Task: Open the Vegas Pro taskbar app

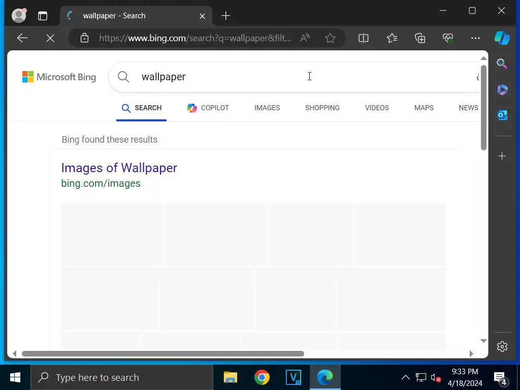Action: tap(294, 377)
